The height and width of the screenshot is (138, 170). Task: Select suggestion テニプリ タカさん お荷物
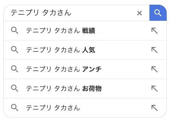[85, 88]
